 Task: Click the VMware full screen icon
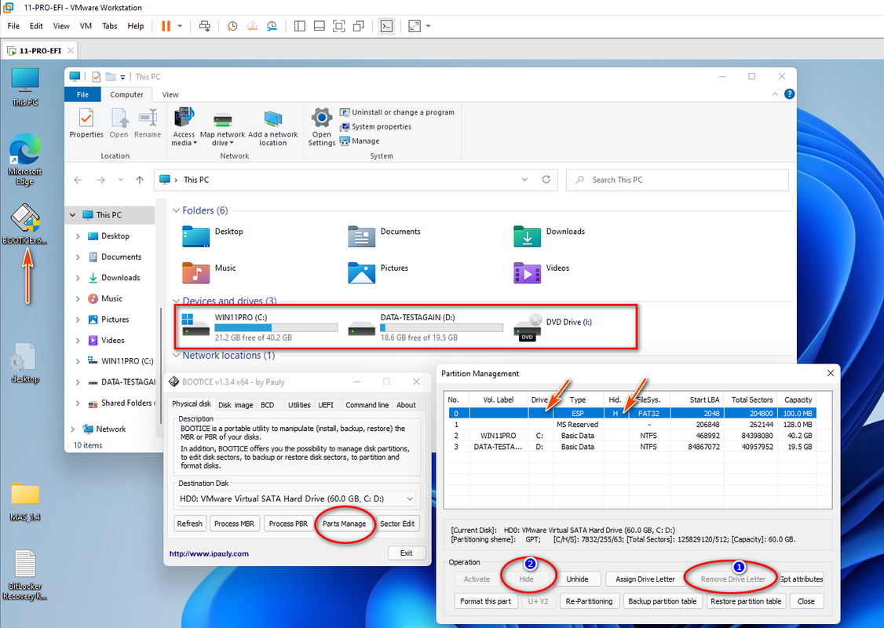pyautogui.click(x=339, y=26)
